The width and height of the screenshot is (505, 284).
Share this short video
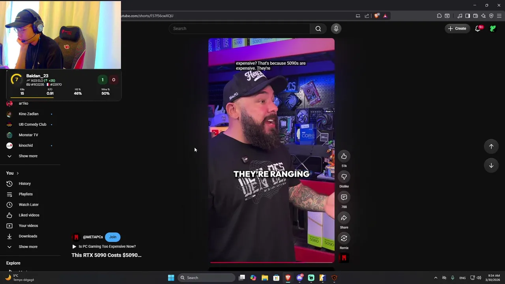point(344,218)
